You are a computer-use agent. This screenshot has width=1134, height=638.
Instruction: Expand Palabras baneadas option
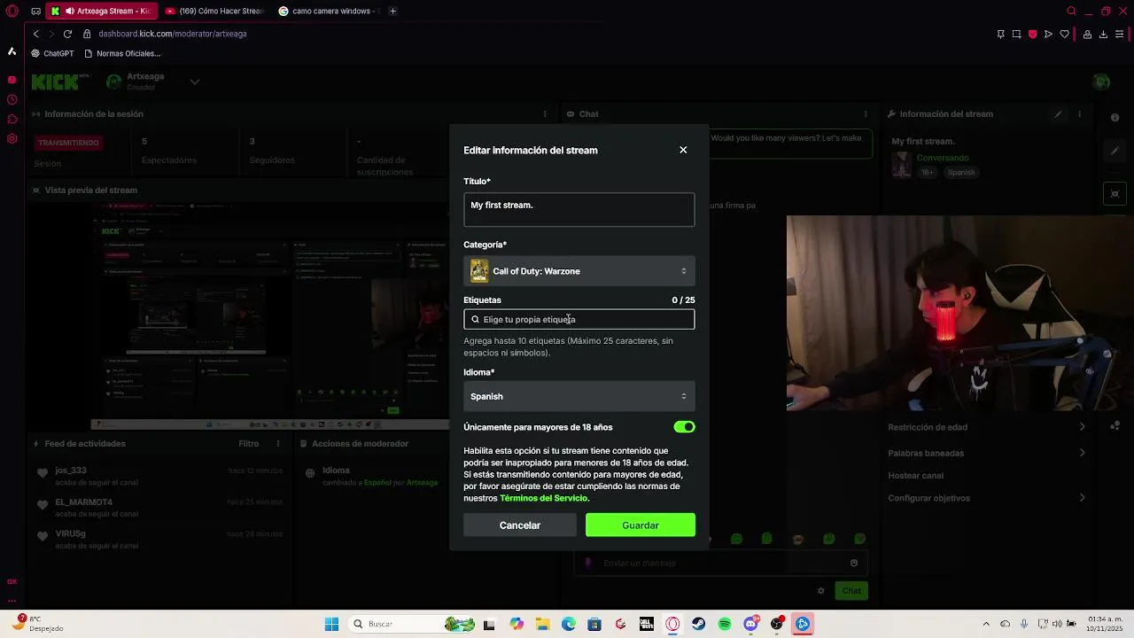[986, 453]
